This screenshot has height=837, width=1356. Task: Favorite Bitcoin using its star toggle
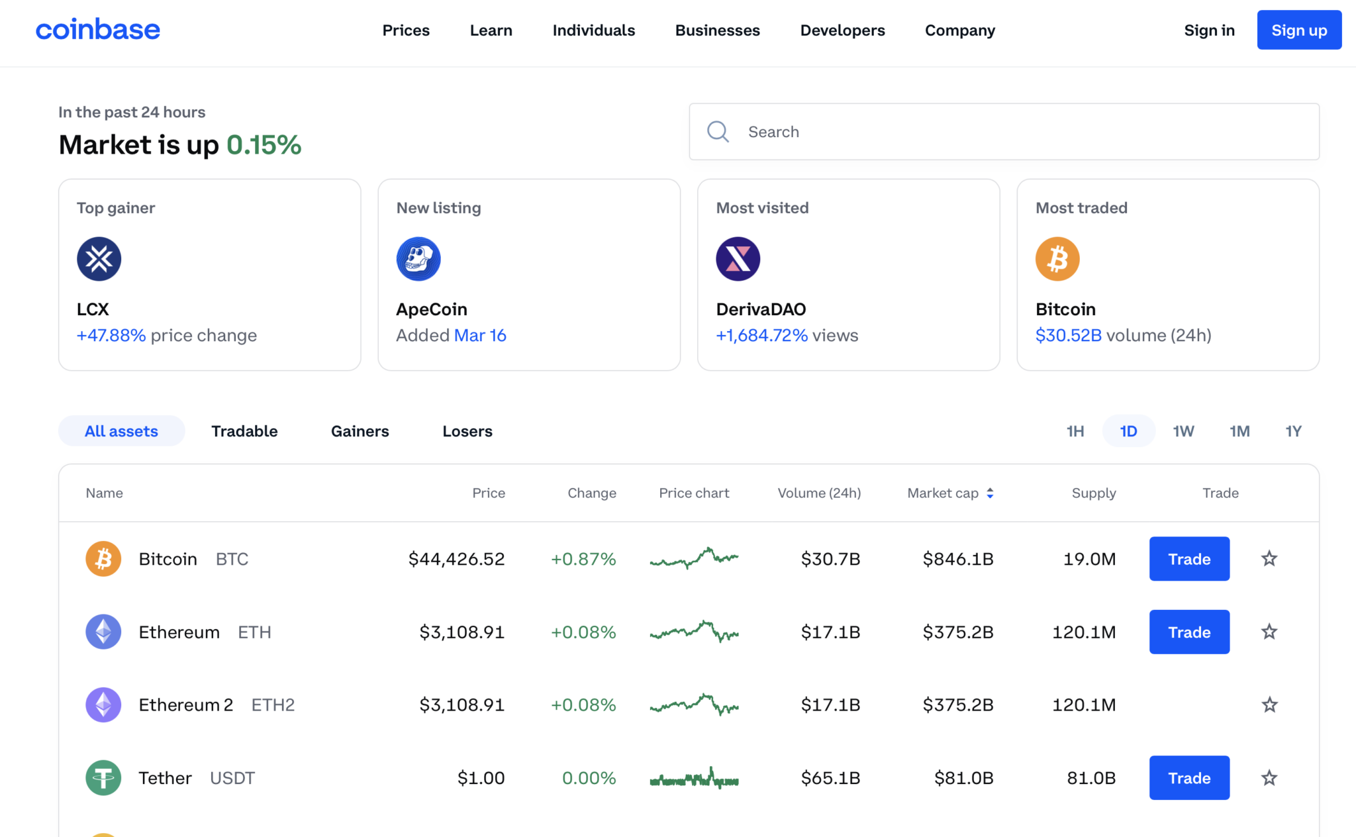[1269, 559]
